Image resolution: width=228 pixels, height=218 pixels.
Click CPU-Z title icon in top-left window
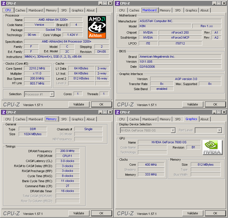(x=3, y=3)
